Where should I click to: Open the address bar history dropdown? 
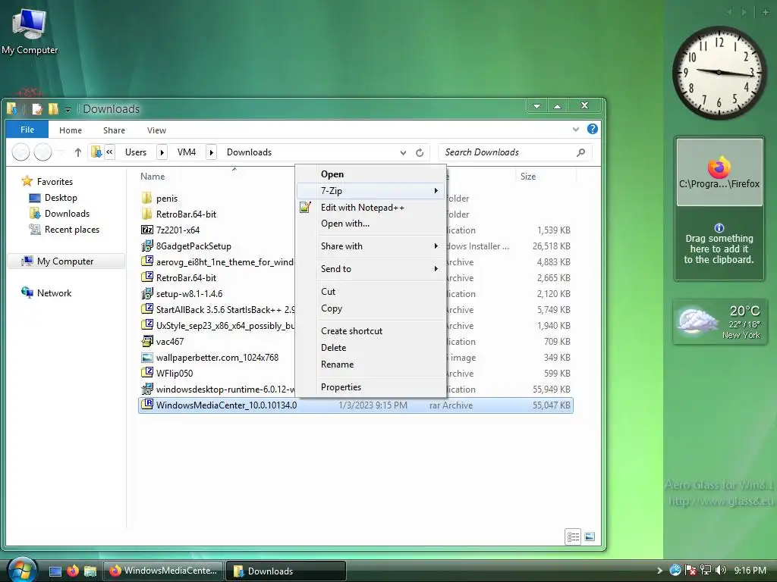click(x=404, y=152)
